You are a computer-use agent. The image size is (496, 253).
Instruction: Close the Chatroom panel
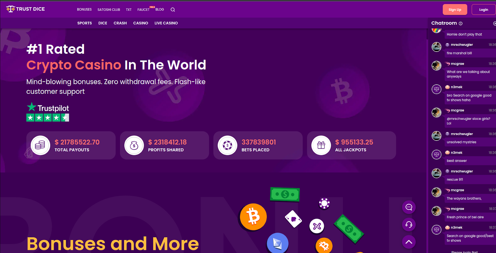click(494, 24)
